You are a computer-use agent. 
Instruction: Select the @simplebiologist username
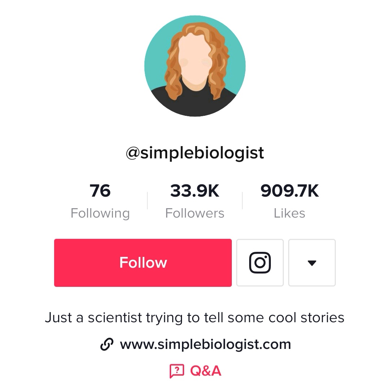pyautogui.click(x=195, y=152)
